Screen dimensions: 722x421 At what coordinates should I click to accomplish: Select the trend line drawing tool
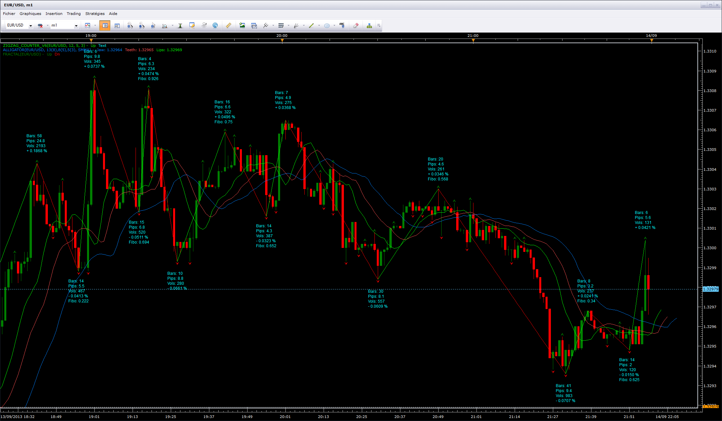point(311,26)
